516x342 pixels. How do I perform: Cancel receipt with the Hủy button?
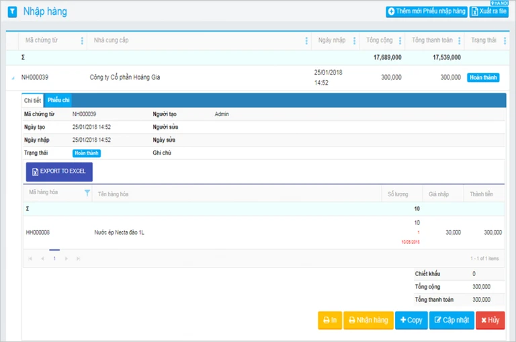490,320
